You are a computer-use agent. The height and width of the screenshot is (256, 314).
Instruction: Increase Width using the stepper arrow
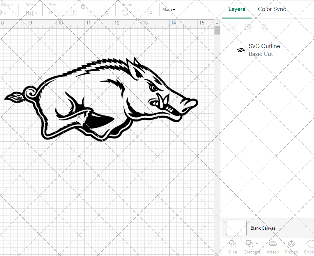pos(74,11)
